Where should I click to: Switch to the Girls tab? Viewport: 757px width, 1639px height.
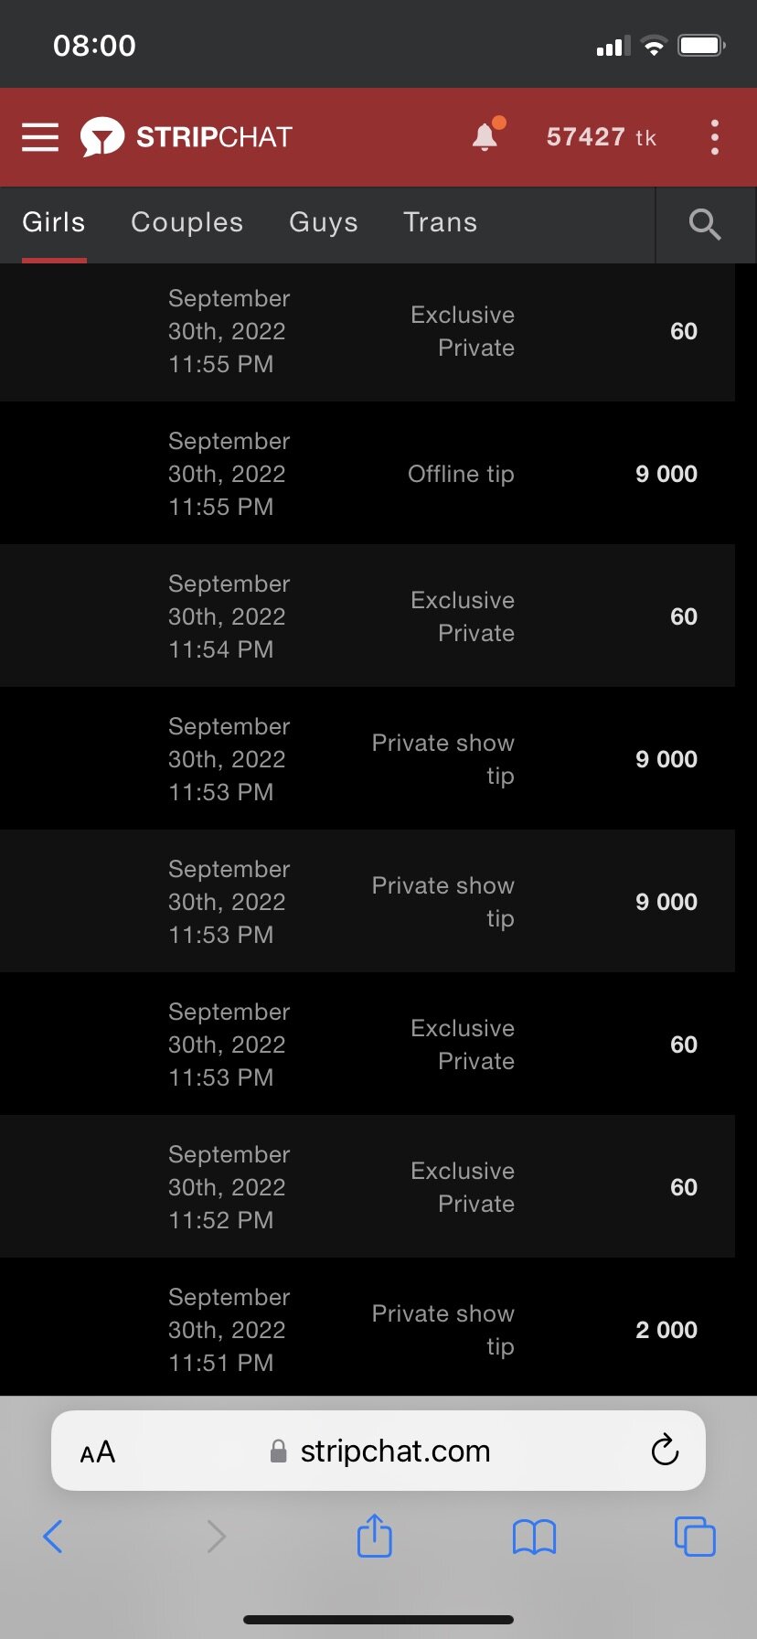point(54,222)
